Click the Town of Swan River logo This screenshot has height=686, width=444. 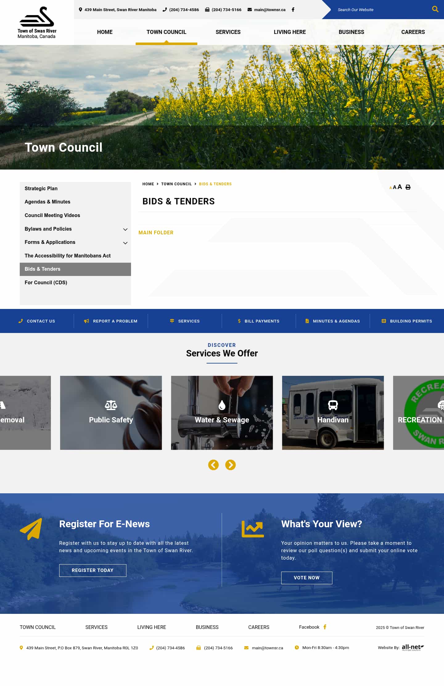pyautogui.click(x=37, y=23)
